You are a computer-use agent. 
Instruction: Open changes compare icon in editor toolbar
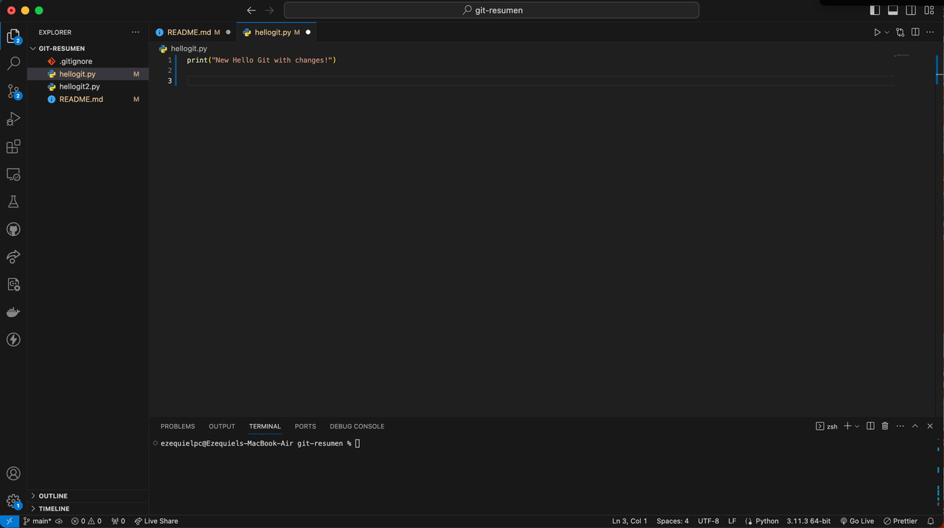(x=900, y=32)
